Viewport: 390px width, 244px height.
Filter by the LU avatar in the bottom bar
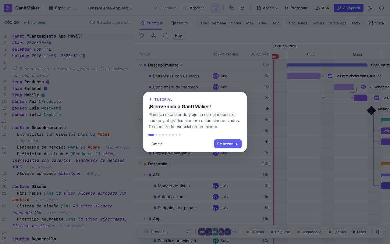228,232
